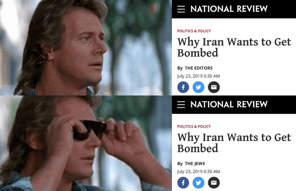
Task: Click the movie still of the man putting on sunglasses
Action: coord(86,143)
